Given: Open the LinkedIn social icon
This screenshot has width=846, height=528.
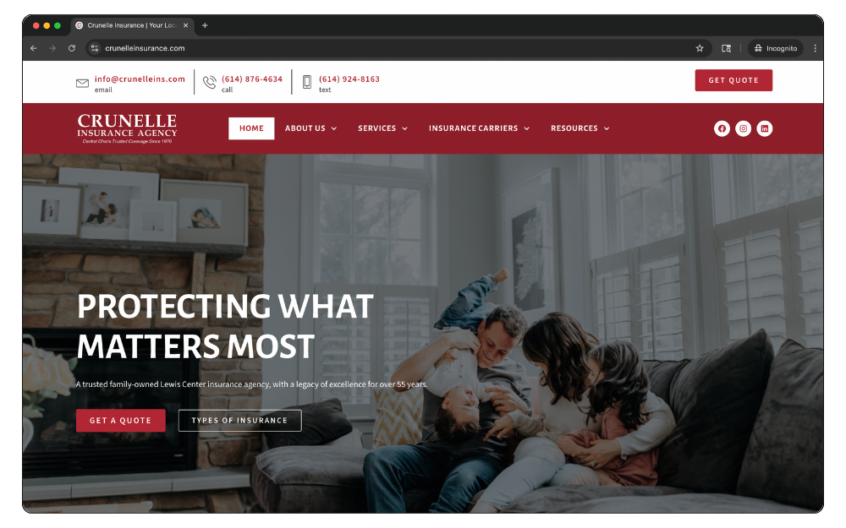Looking at the screenshot, I should pos(765,128).
